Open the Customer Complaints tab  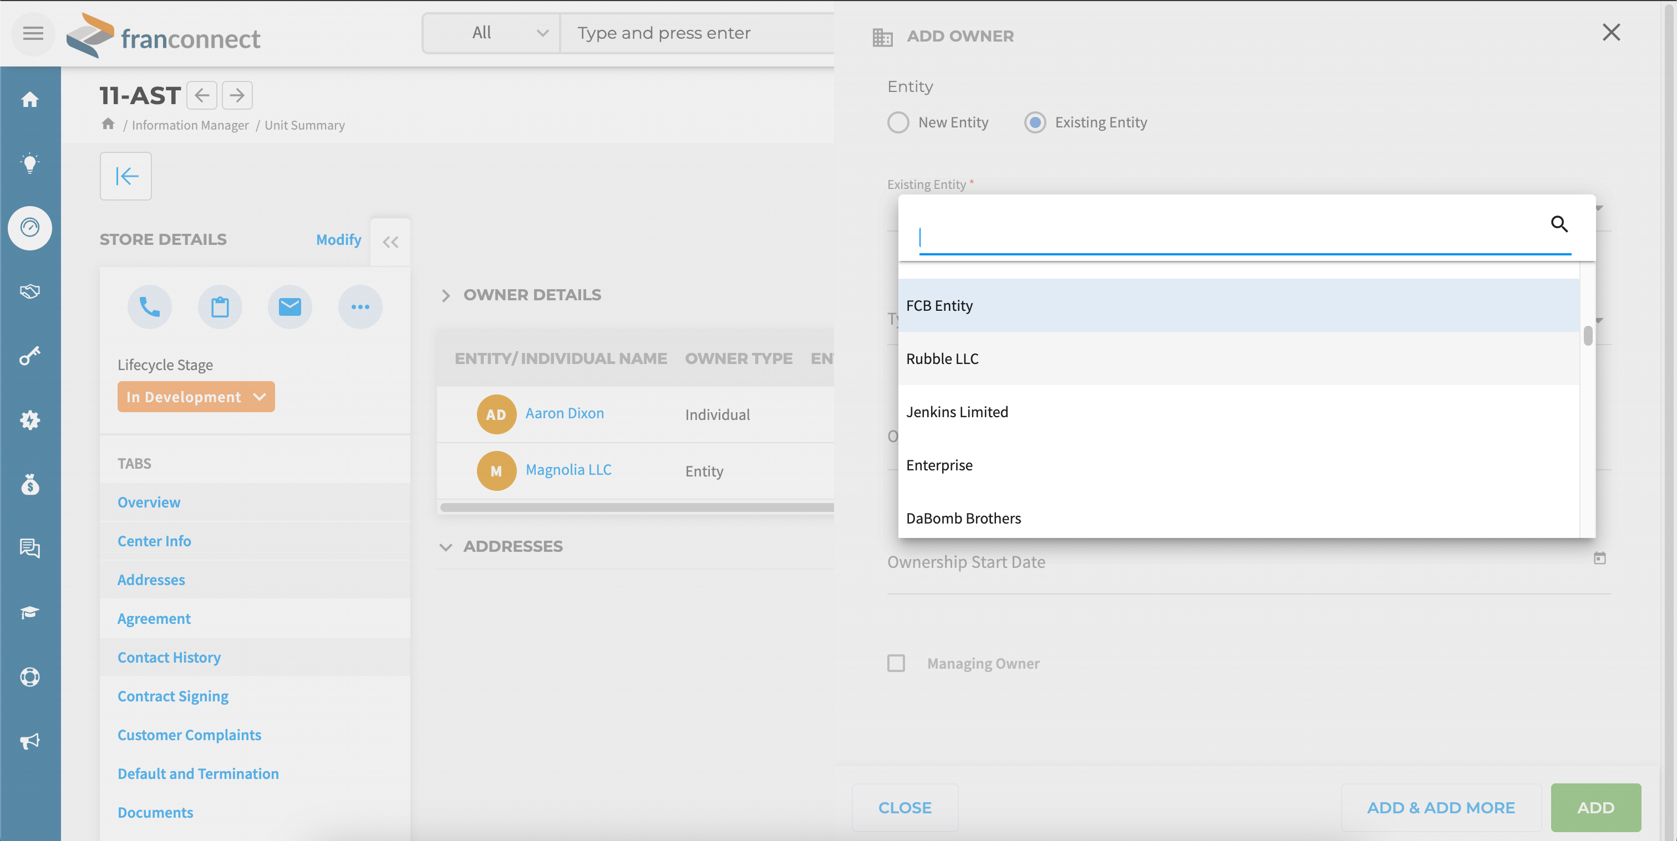click(190, 735)
